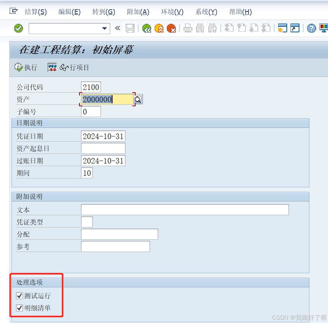This screenshot has width=328, height=323.
Task: Click the empty 资产起息日 field
Action: tap(103, 148)
